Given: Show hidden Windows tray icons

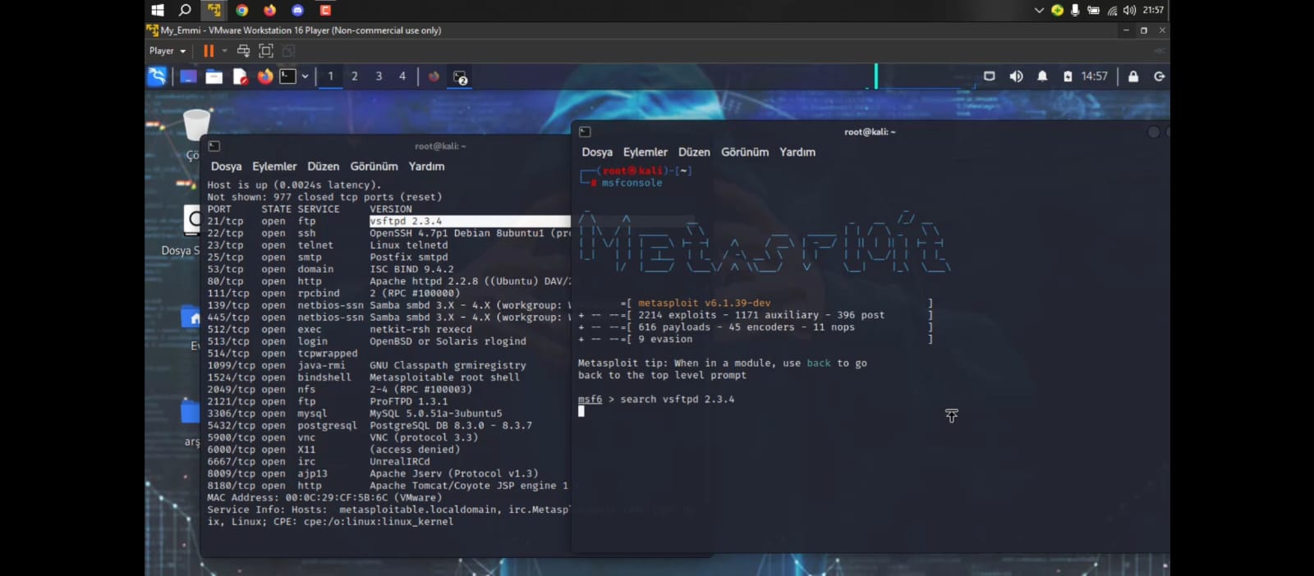Looking at the screenshot, I should pos(1039,10).
